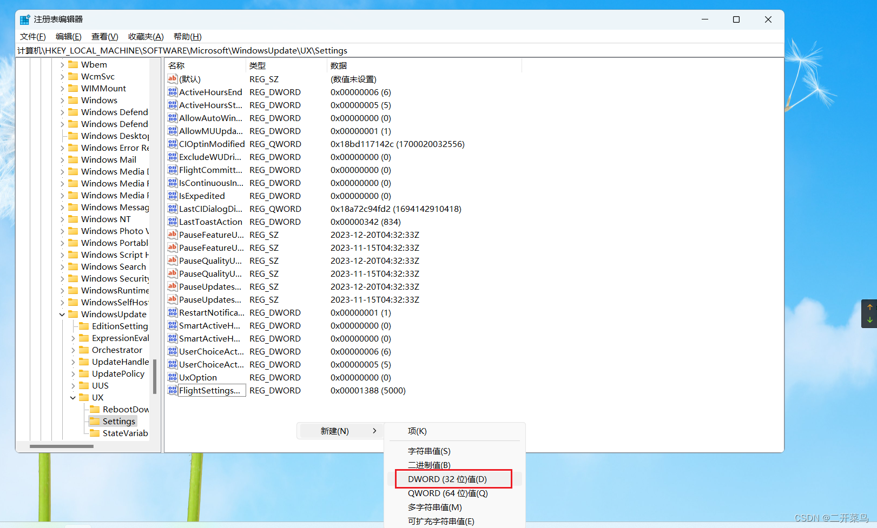This screenshot has height=528, width=877.
Task: Click the IsExpedited DWORD value icon
Action: click(x=173, y=196)
